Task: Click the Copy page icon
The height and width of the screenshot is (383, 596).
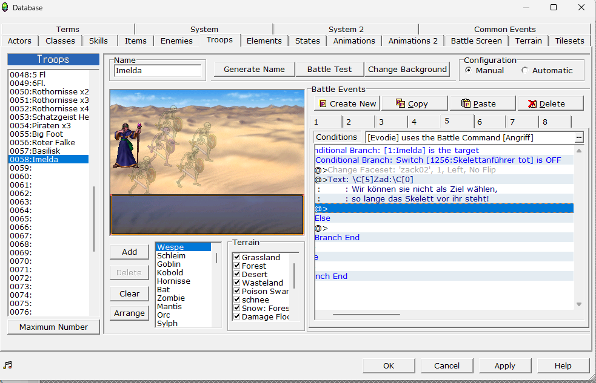Action: (x=401, y=103)
